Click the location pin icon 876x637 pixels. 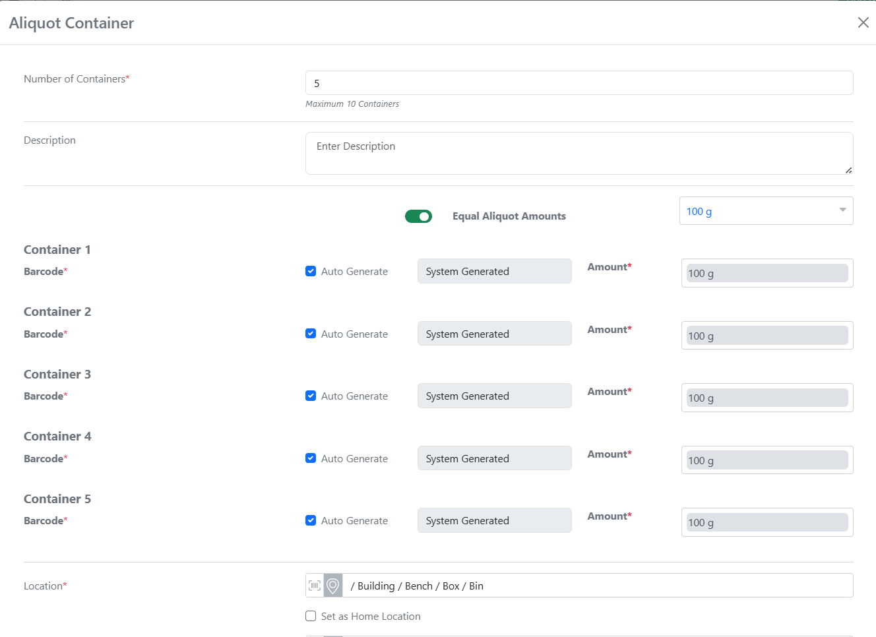(333, 586)
